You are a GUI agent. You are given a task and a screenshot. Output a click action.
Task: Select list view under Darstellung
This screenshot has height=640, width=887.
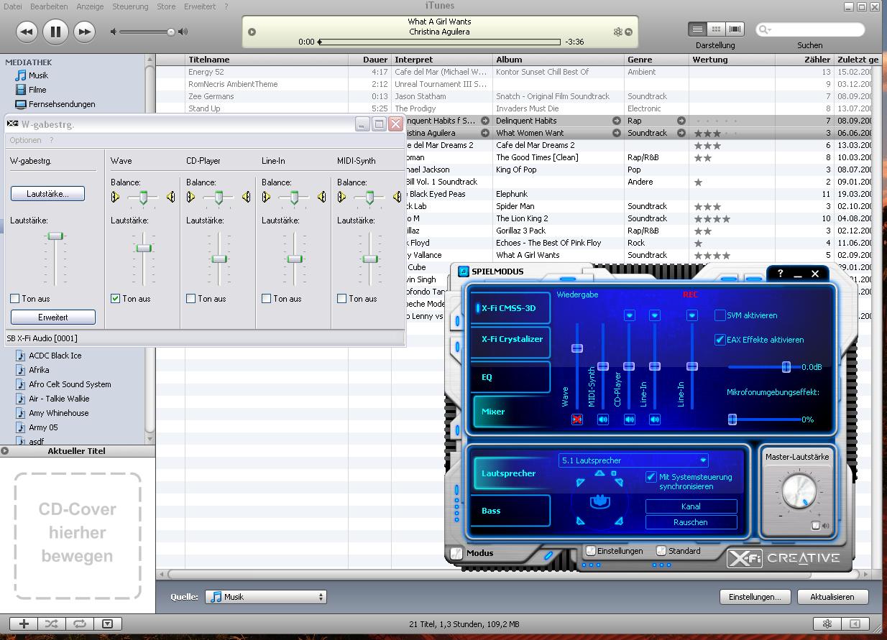point(697,29)
